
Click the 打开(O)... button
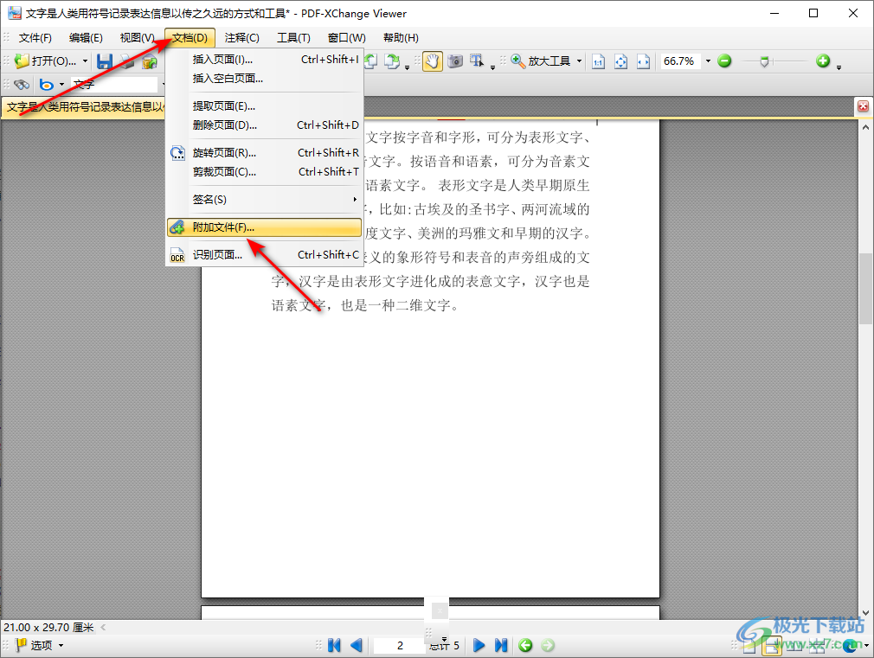[46, 61]
